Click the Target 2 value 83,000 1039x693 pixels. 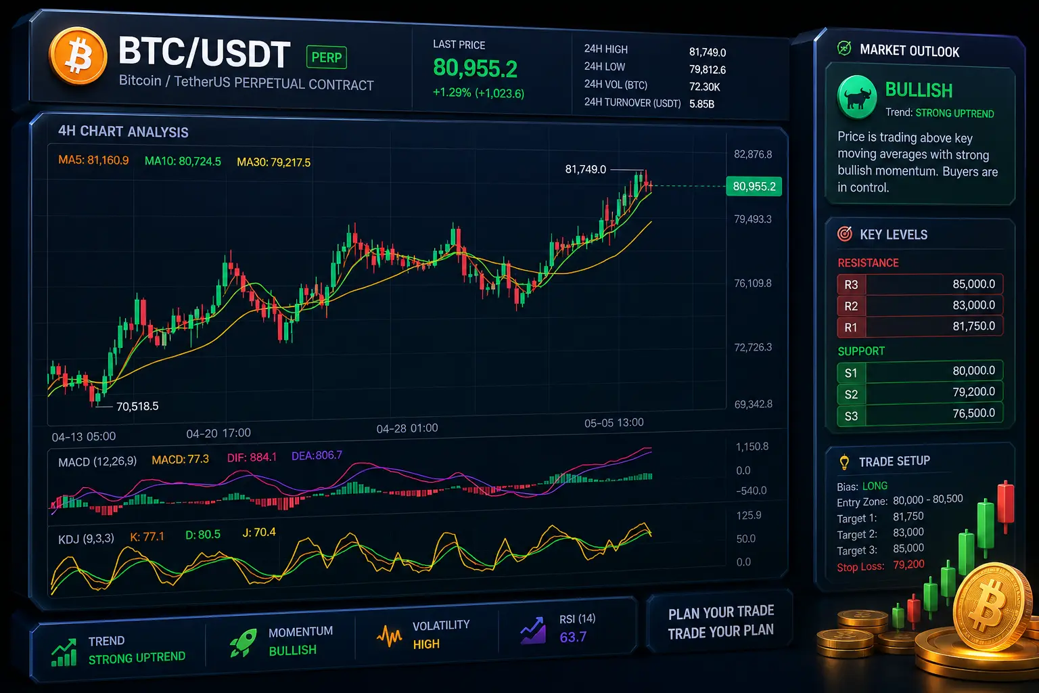(908, 533)
